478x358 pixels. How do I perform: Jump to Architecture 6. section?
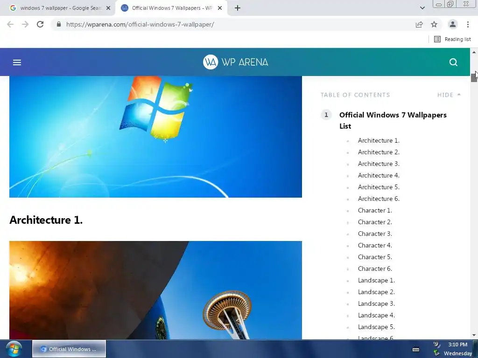379,199
